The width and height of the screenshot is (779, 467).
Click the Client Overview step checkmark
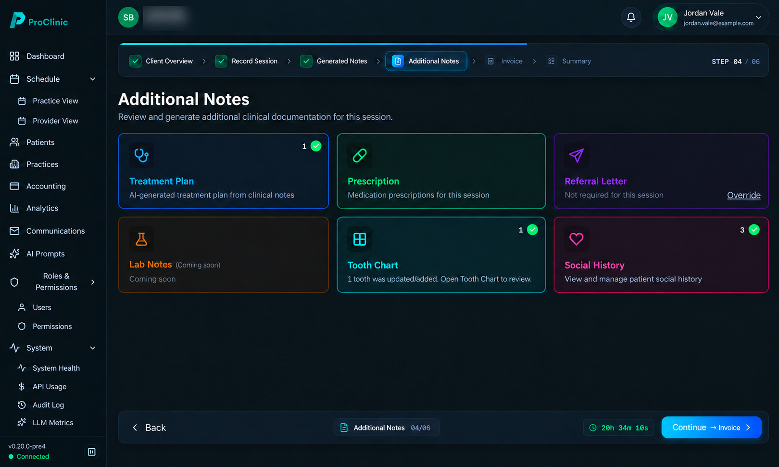coord(136,61)
